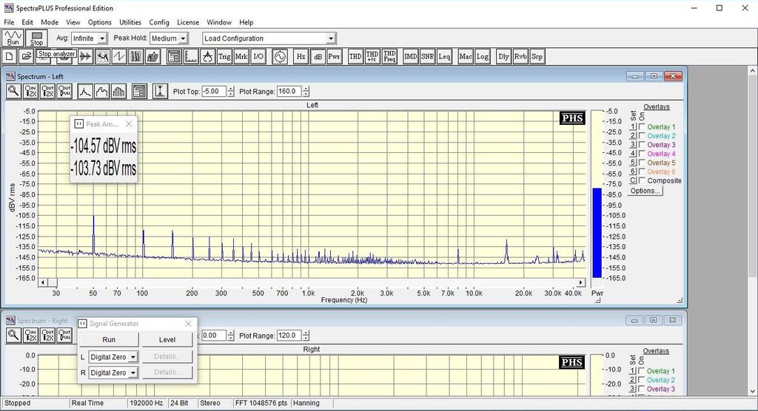Click the THD measurement toolbar icon

coord(355,56)
